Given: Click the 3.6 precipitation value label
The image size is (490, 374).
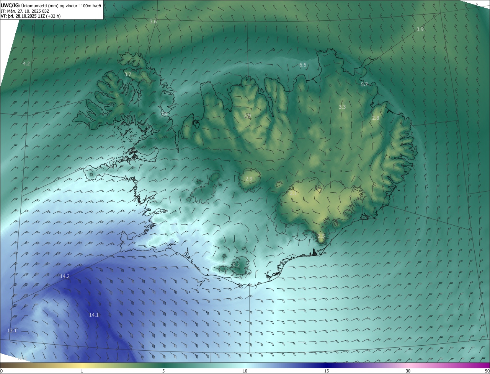Looking at the screenshot, I should click(153, 22).
